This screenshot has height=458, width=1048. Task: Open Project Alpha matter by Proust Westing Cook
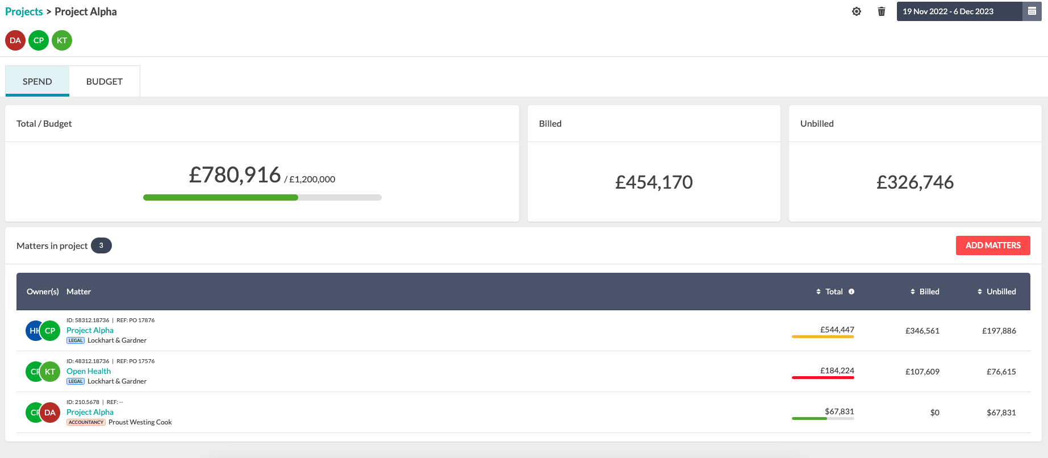[x=90, y=412]
